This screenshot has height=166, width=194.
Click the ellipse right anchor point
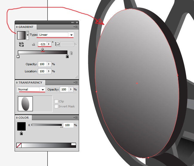coord(178,75)
